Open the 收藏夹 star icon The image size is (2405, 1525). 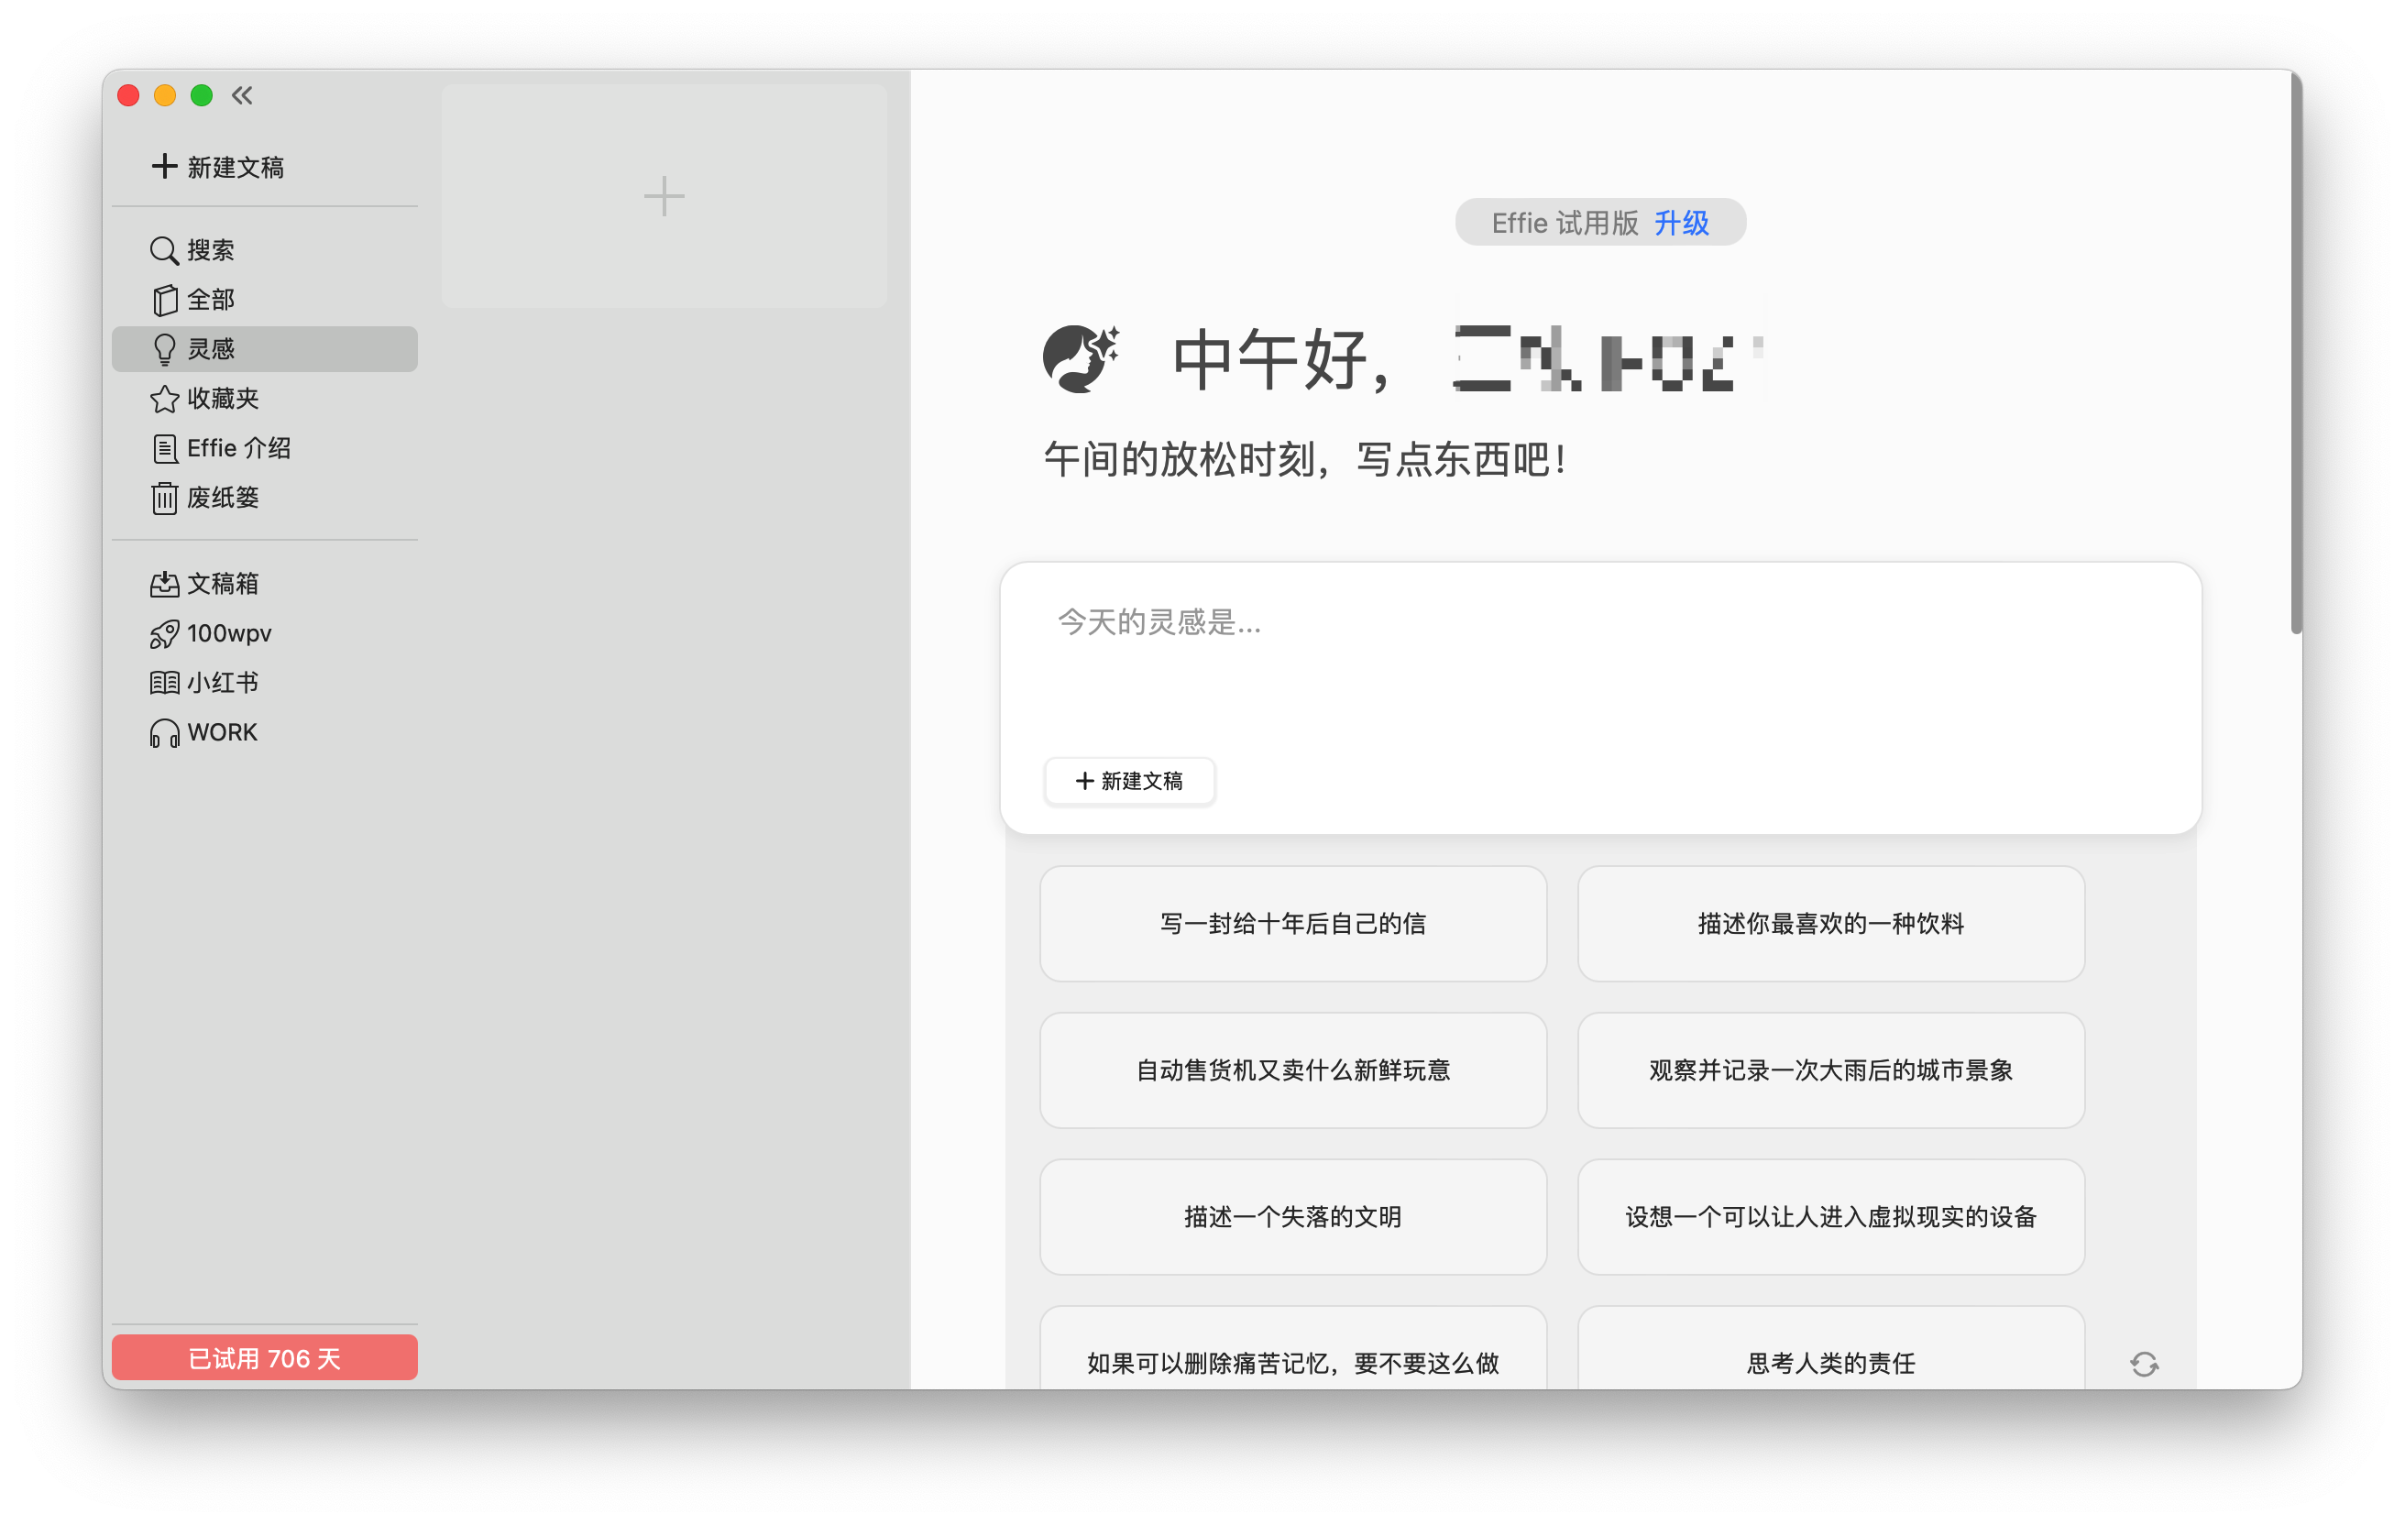tap(164, 399)
